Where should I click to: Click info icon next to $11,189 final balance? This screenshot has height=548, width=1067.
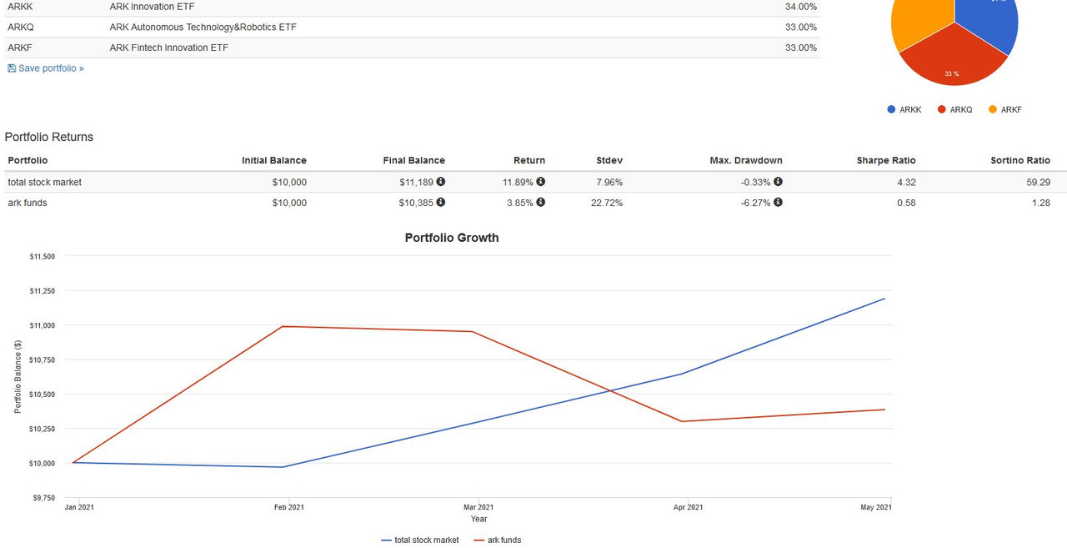441,182
